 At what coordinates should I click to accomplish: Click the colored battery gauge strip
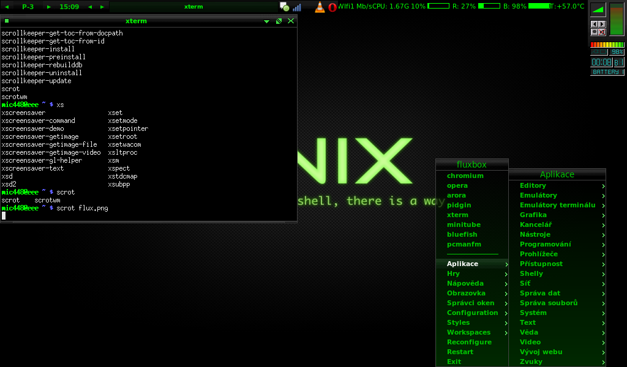pos(607,45)
